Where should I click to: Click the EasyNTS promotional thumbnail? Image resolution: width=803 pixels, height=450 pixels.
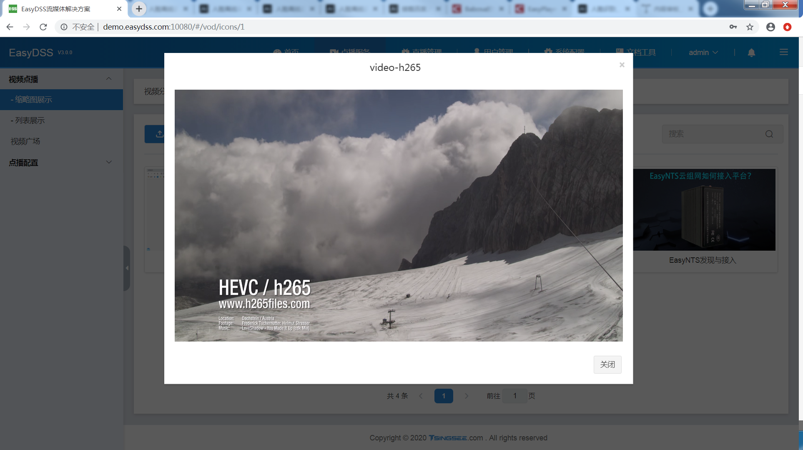tap(705, 209)
